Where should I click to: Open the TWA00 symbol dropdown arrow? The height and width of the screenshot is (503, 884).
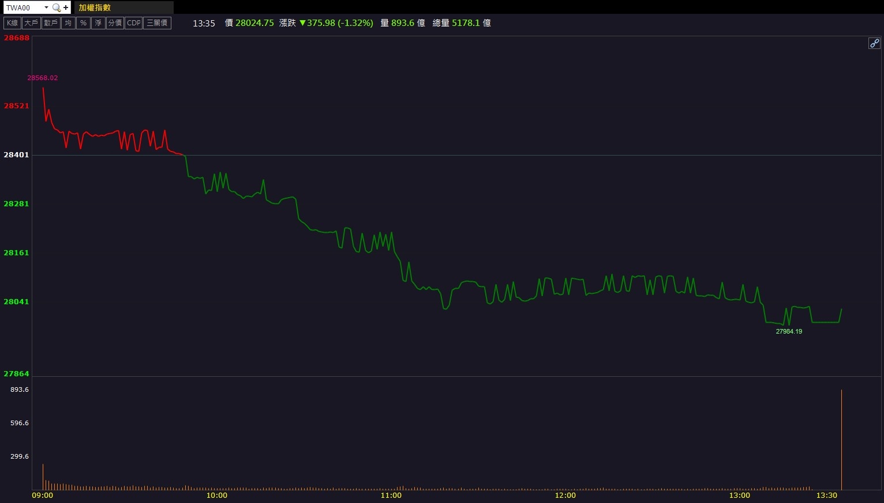coord(46,7)
